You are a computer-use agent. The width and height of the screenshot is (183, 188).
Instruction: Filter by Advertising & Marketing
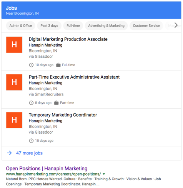[106, 26]
